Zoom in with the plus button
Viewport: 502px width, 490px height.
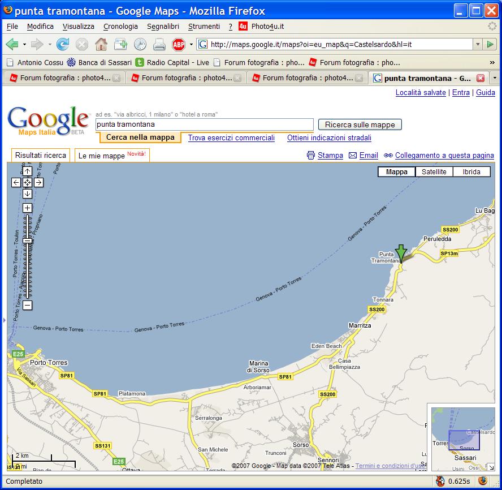(28, 208)
